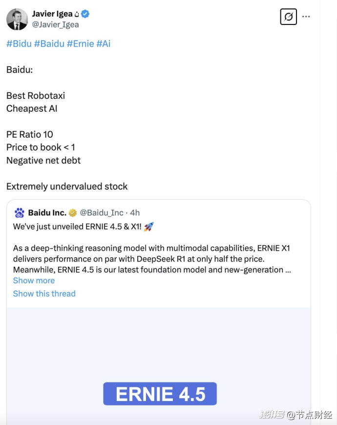Click the Baidu Inc. account name
Viewport: 337px width, 425px height.
(47, 212)
